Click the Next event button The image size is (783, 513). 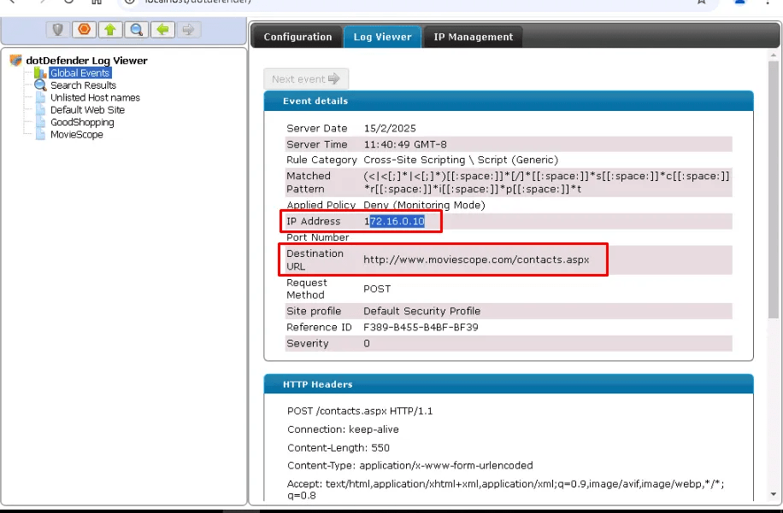[305, 79]
